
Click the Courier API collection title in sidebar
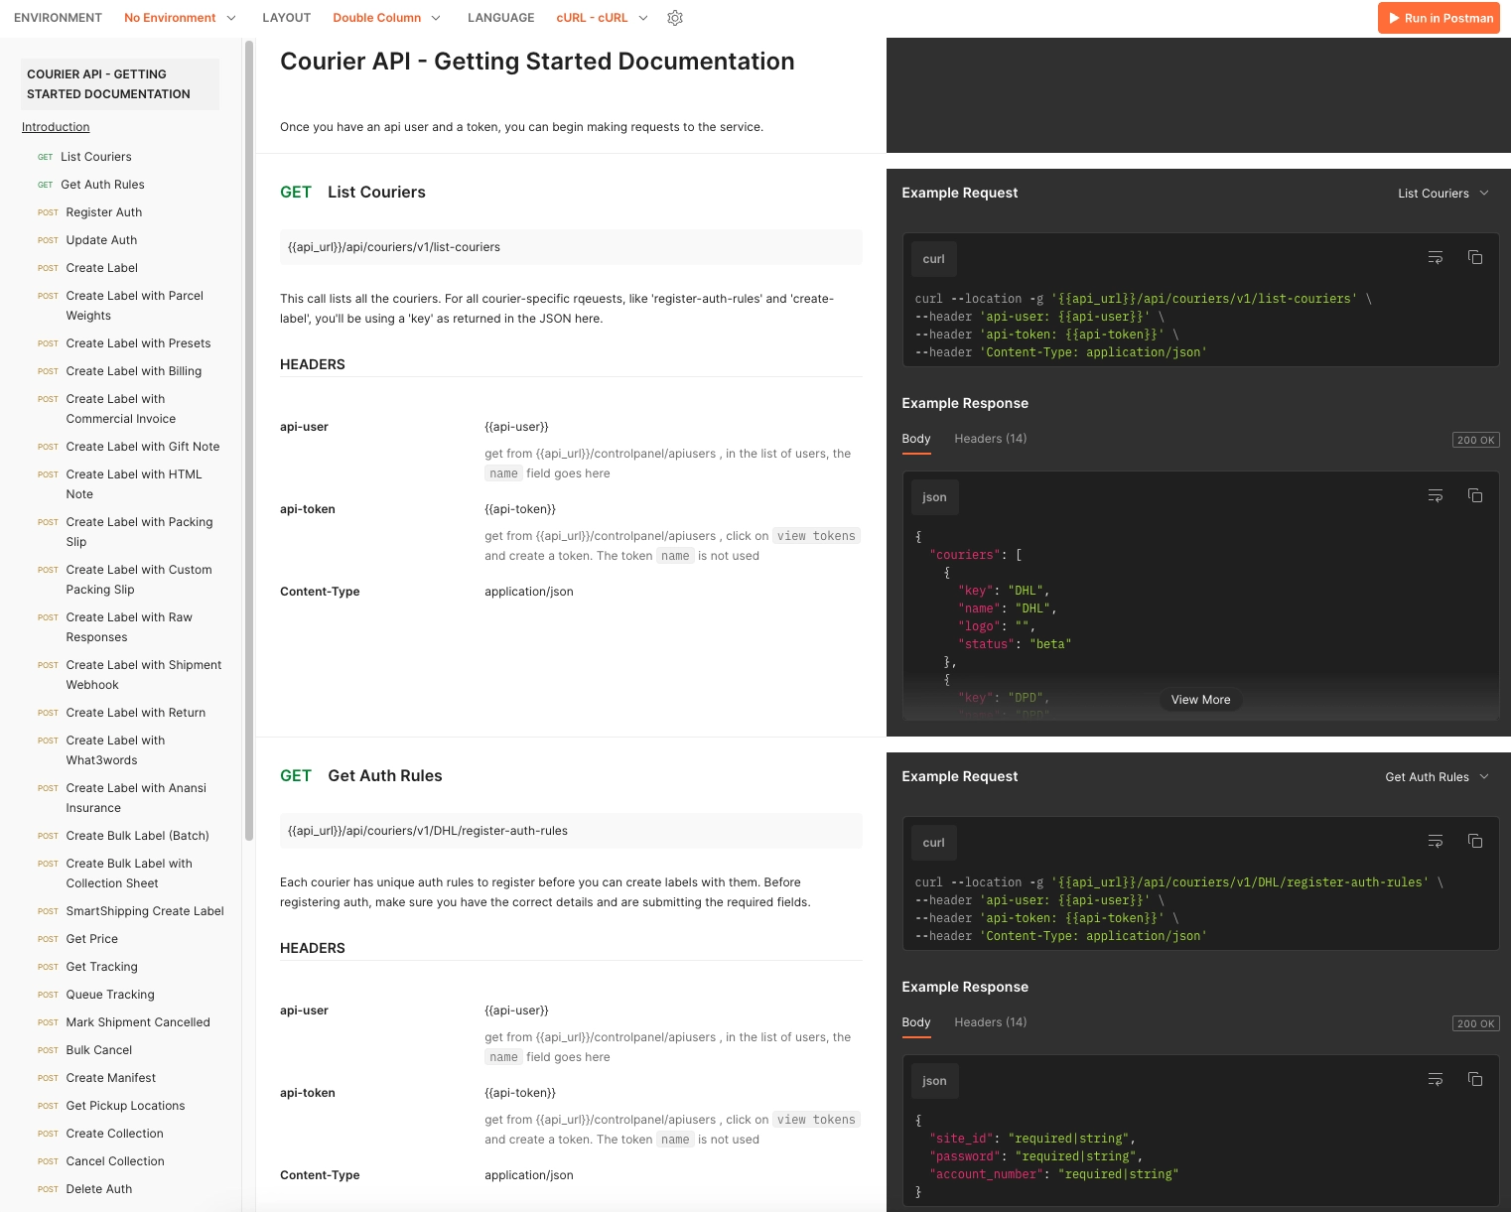120,84
